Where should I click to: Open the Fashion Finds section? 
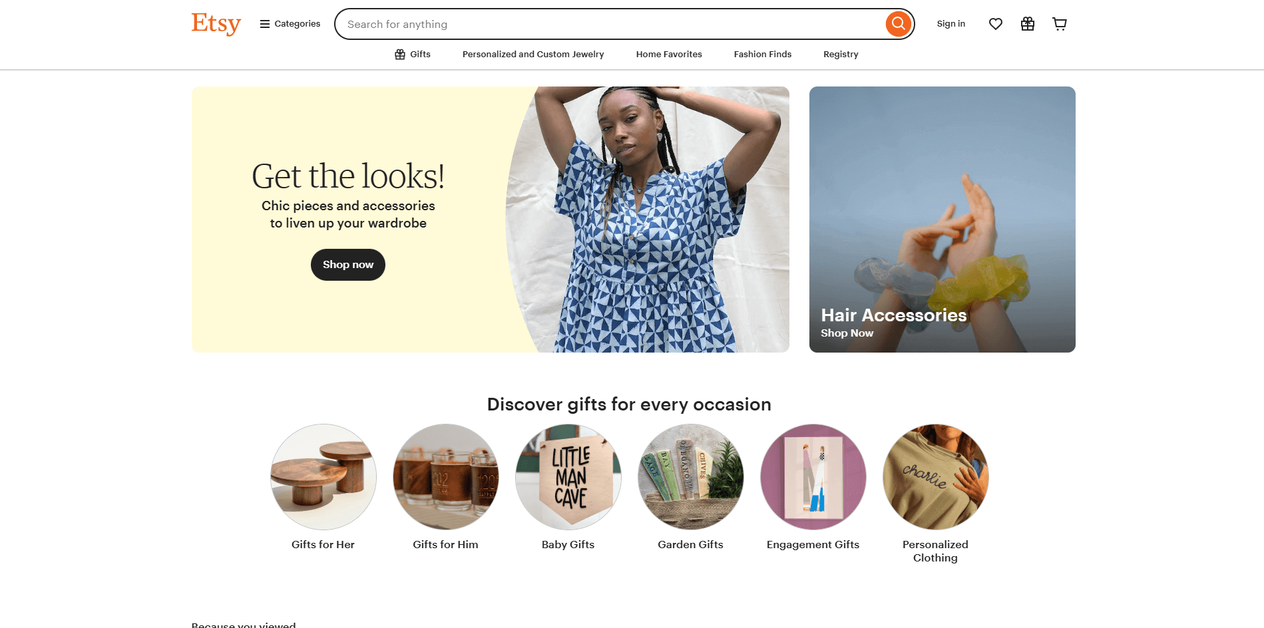[x=763, y=55]
